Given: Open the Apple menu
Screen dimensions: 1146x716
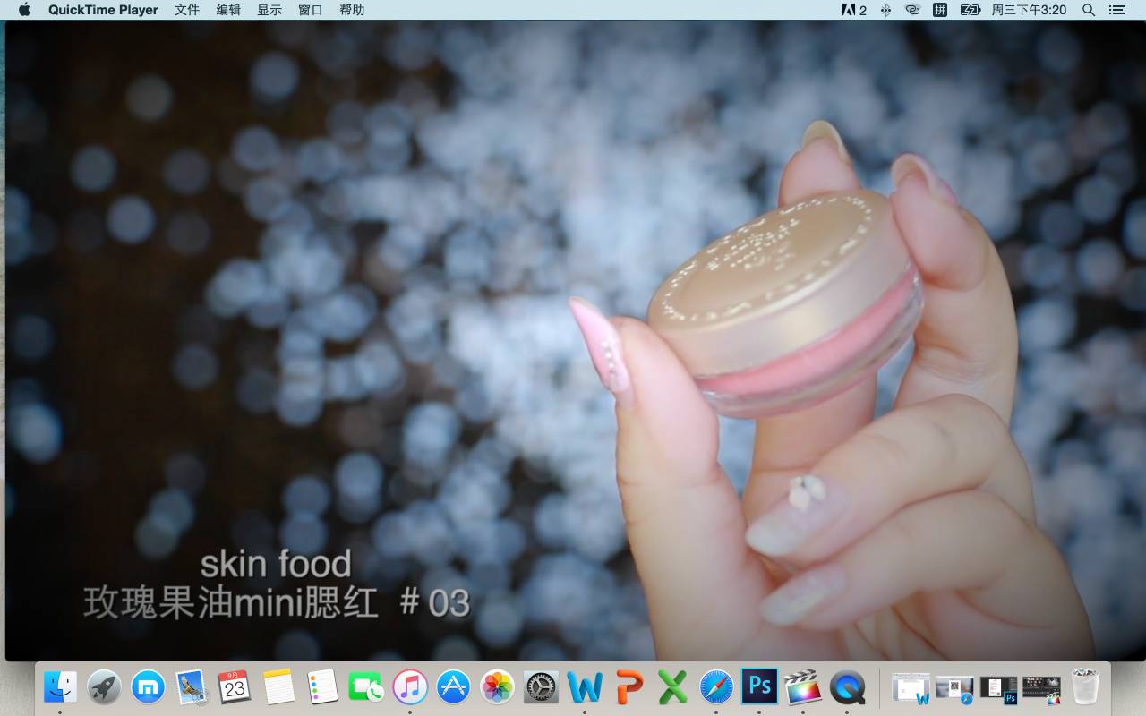Looking at the screenshot, I should point(24,10).
